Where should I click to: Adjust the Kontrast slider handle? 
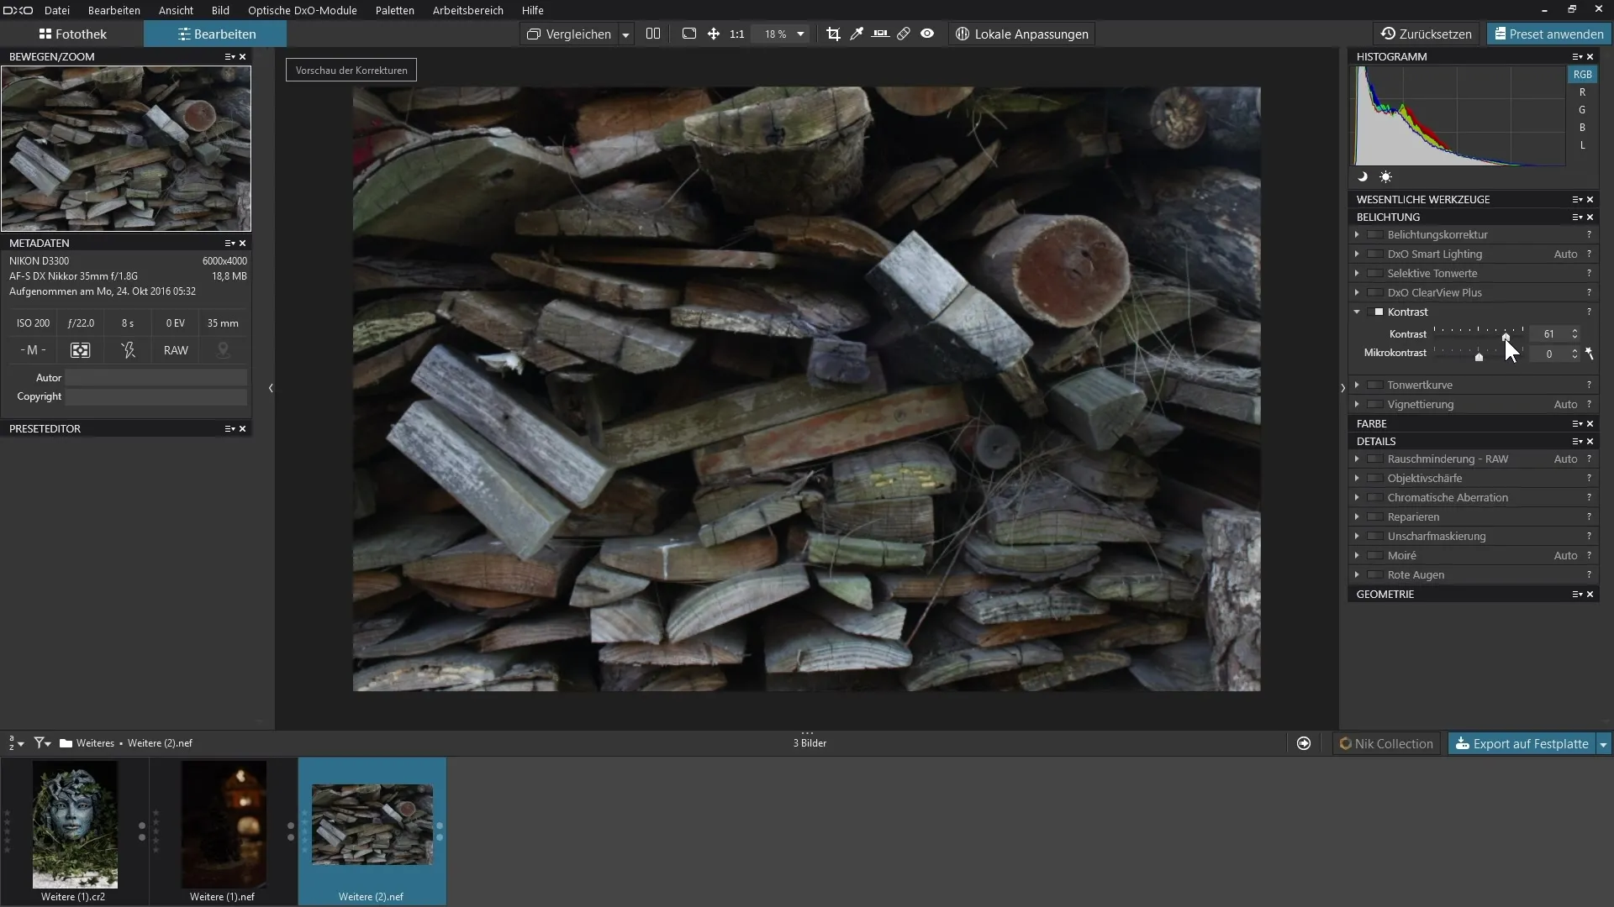point(1506,337)
